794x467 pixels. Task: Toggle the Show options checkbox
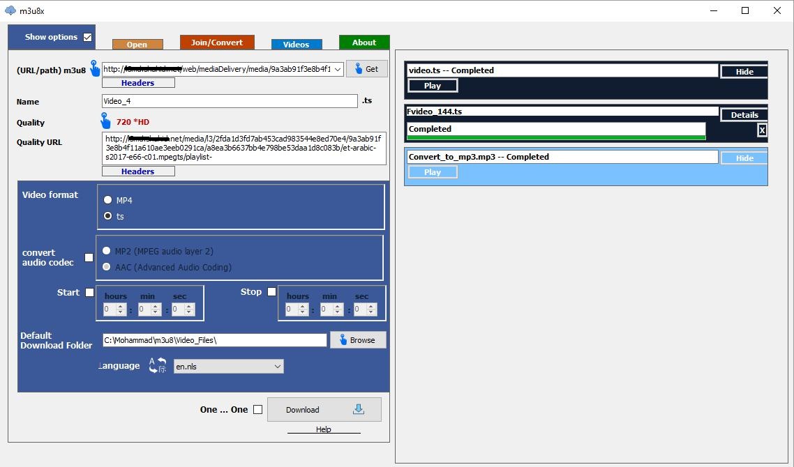pos(88,37)
